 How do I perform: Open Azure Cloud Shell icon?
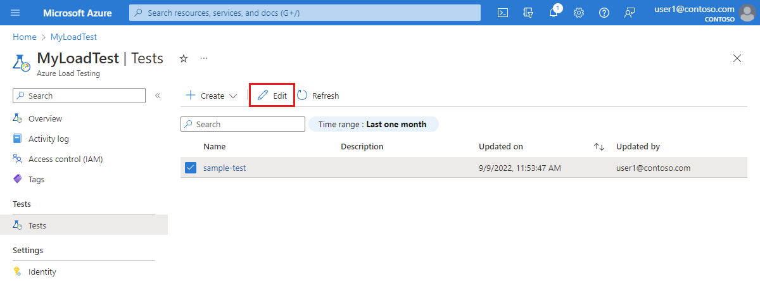pyautogui.click(x=503, y=13)
